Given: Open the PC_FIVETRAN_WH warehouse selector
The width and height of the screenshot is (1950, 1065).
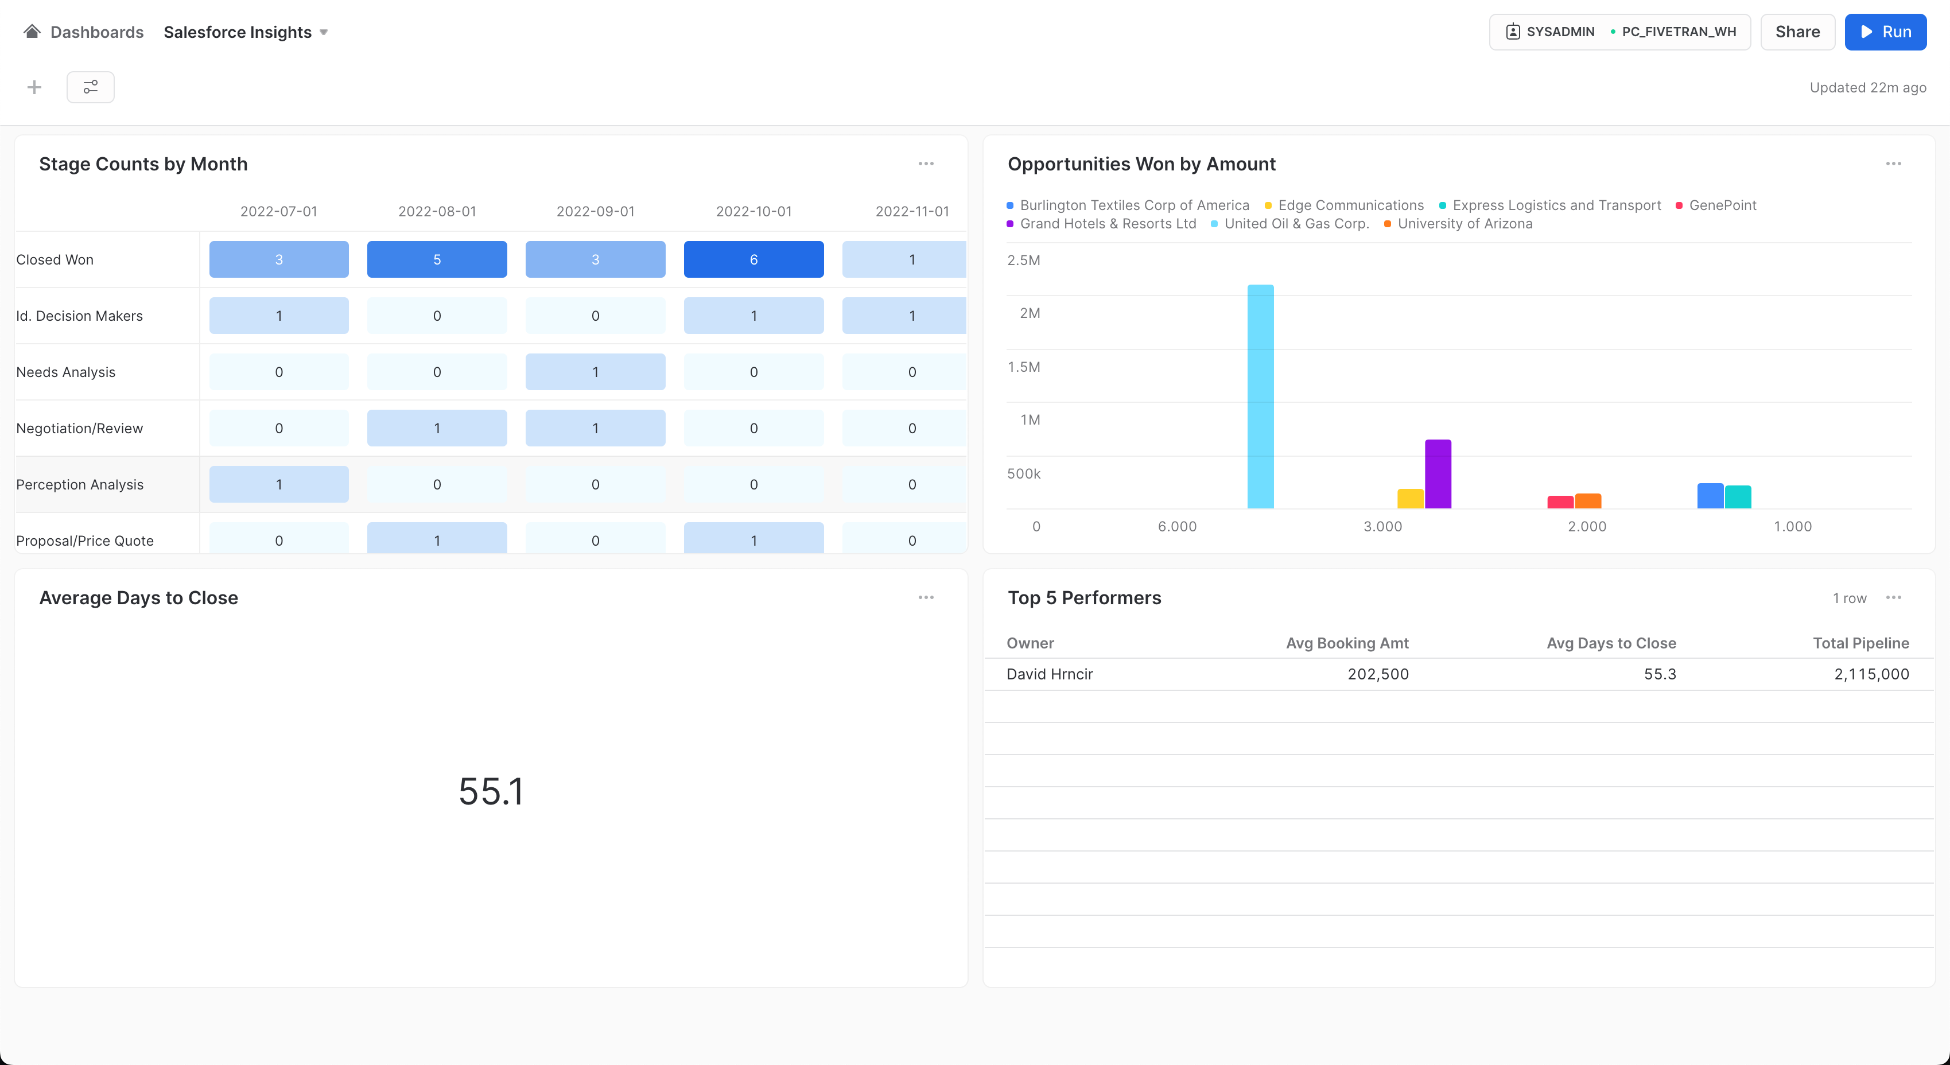Looking at the screenshot, I should [1677, 31].
